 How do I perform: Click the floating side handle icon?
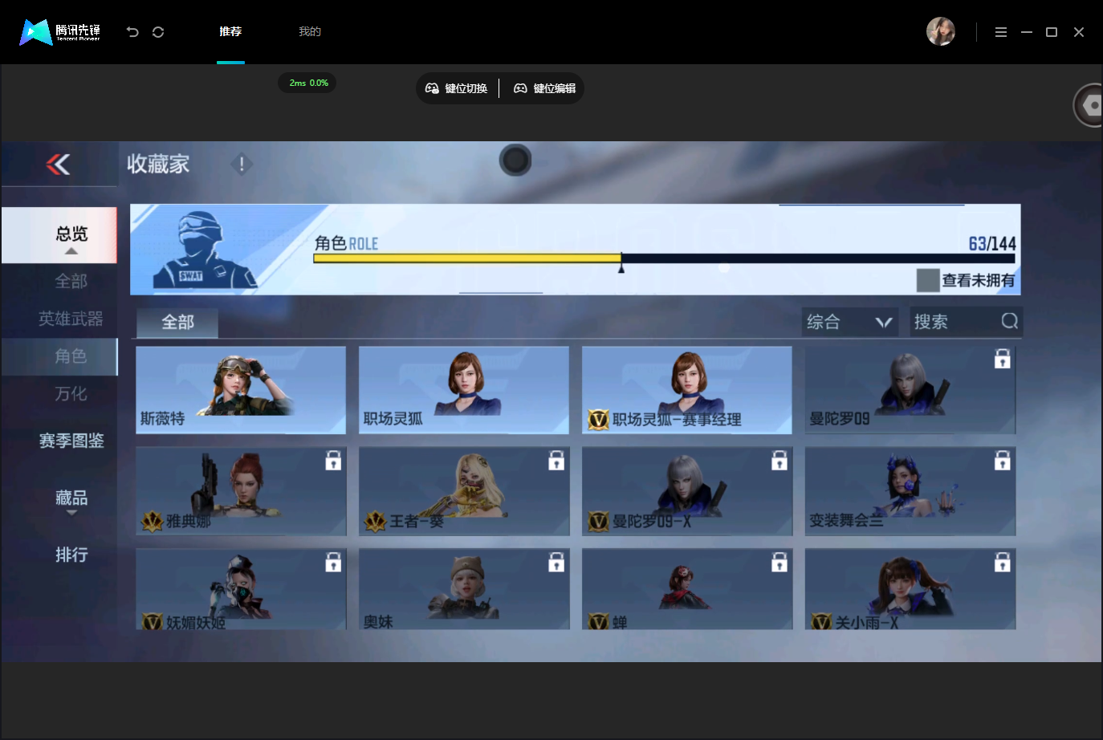[x=1089, y=105]
